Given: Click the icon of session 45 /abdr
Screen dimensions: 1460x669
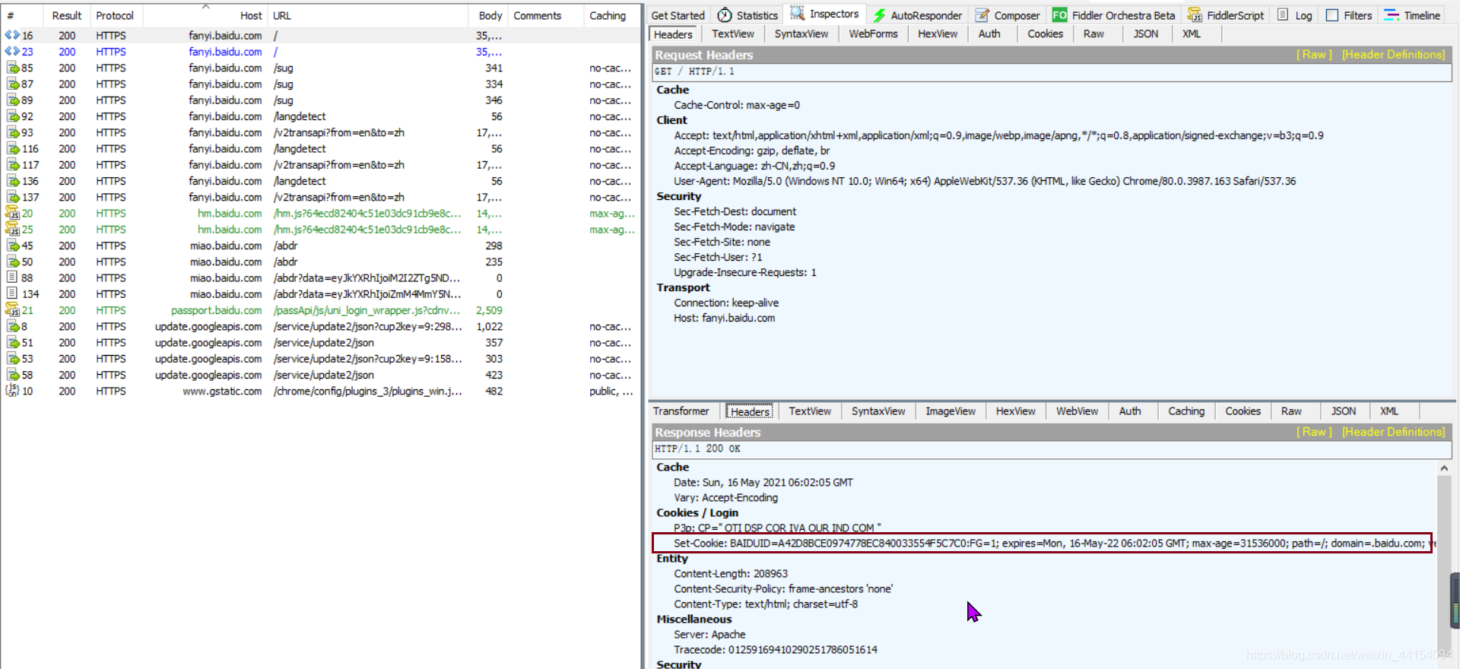Looking at the screenshot, I should tap(13, 246).
